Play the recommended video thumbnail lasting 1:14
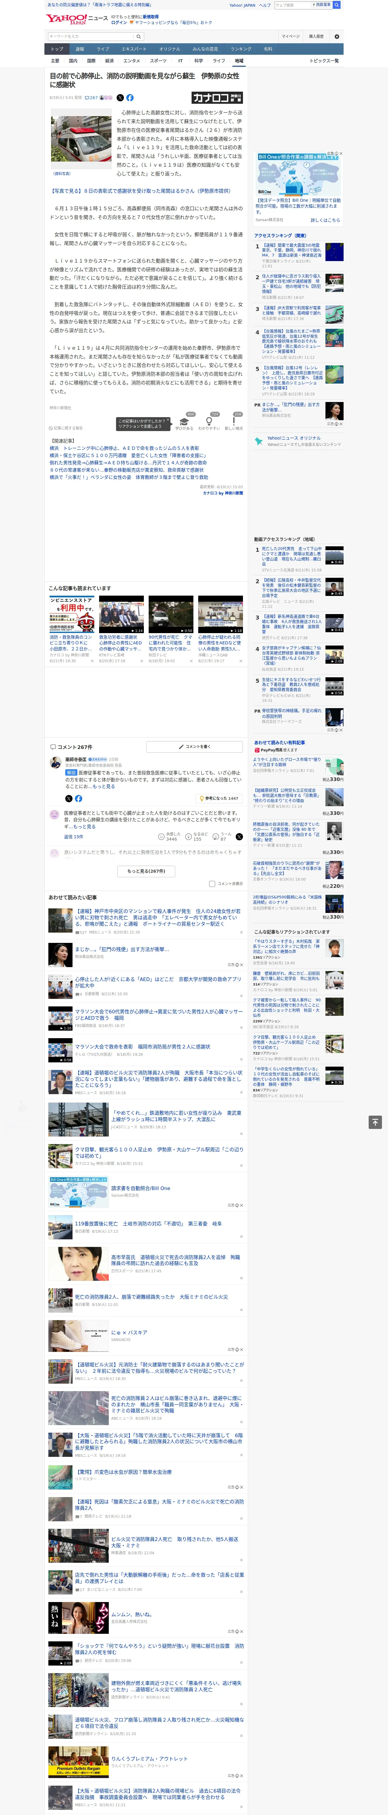The width and height of the screenshot is (388, 1815). click(x=121, y=614)
